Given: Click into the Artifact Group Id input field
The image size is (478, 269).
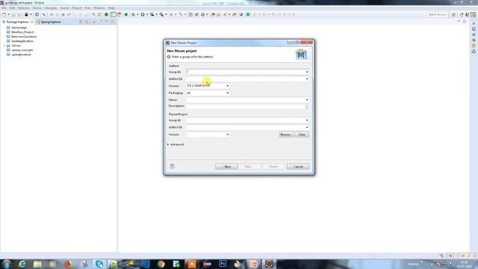Looking at the screenshot, I should point(246,72).
